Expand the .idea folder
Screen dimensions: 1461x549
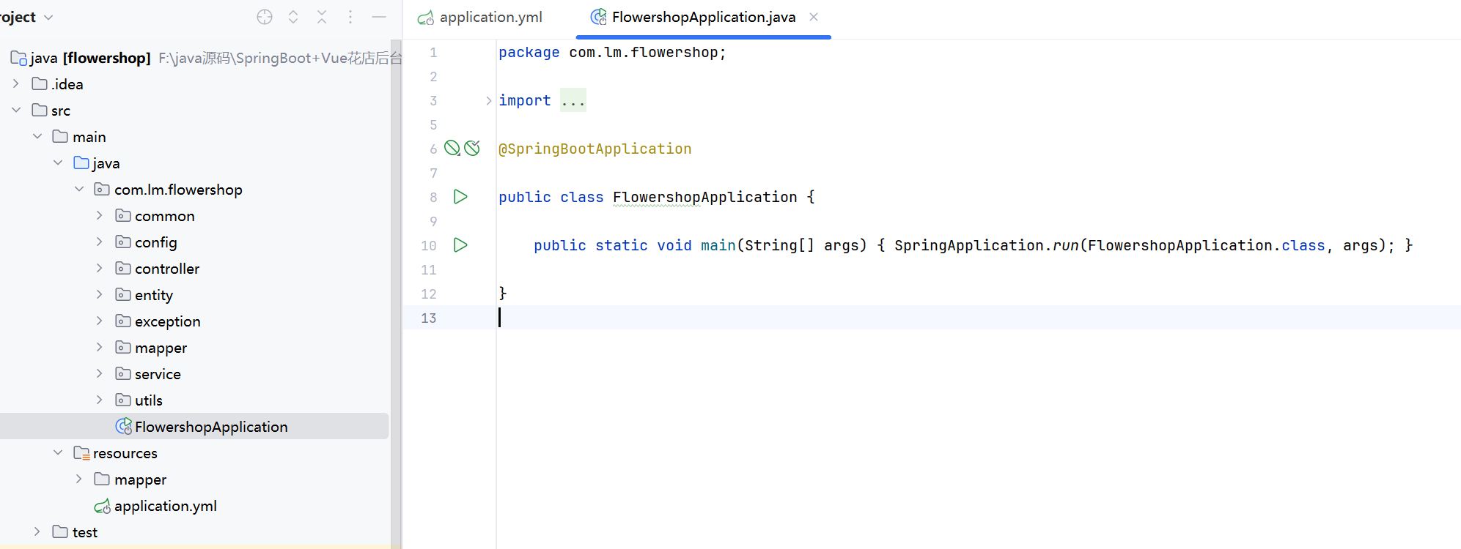pos(16,83)
